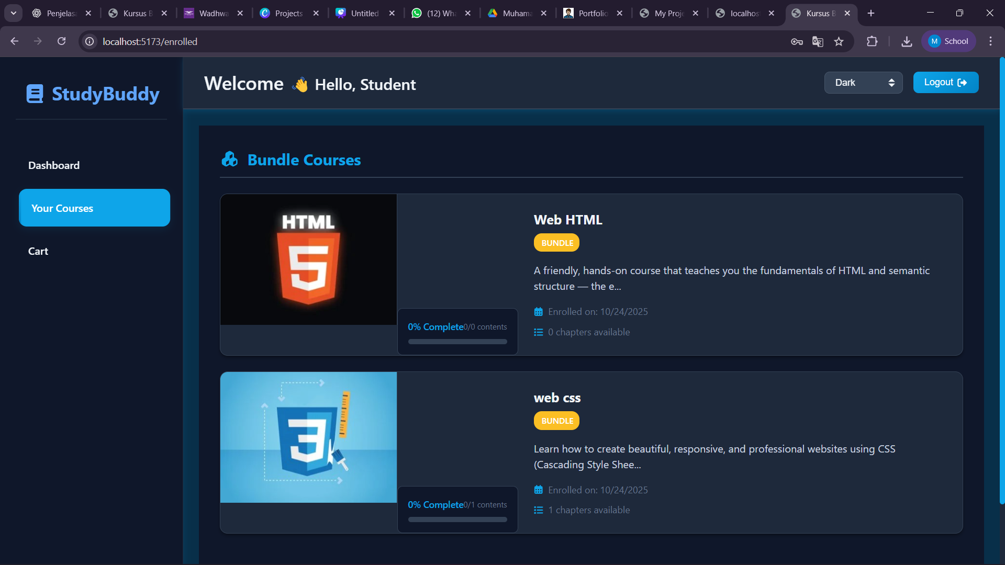
Task: Click the StudyBuddy book logo icon
Action: [x=35, y=94]
